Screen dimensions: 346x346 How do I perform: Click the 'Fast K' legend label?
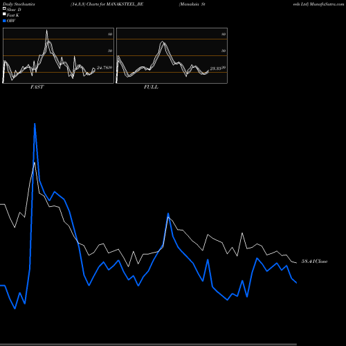[13, 15]
